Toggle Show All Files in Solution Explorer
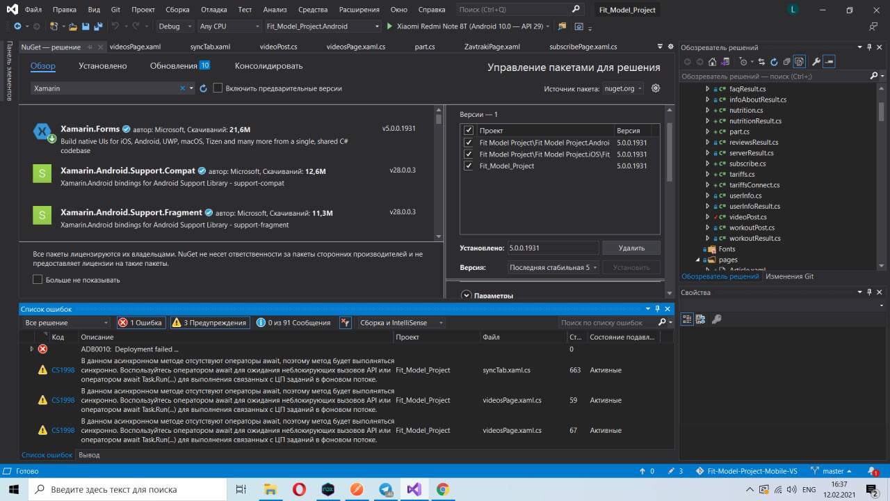 click(x=800, y=62)
